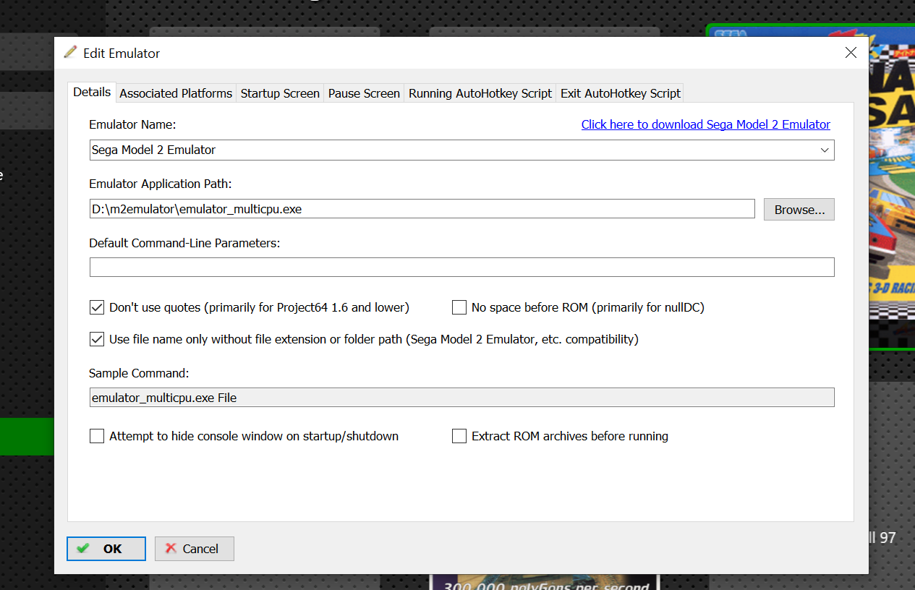The height and width of the screenshot is (590, 915).
Task: Confirm with the OK button
Action: tap(106, 549)
